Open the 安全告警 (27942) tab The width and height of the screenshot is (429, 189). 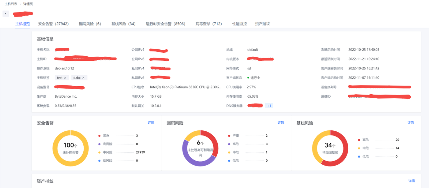54,24
